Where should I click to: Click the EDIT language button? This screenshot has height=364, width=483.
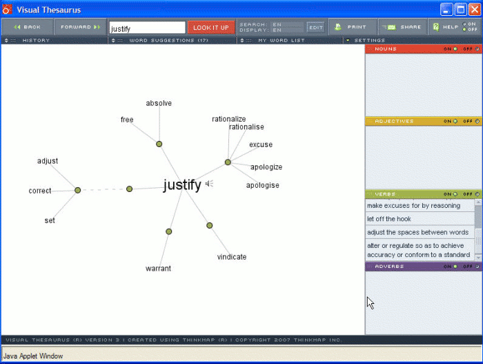click(x=316, y=28)
